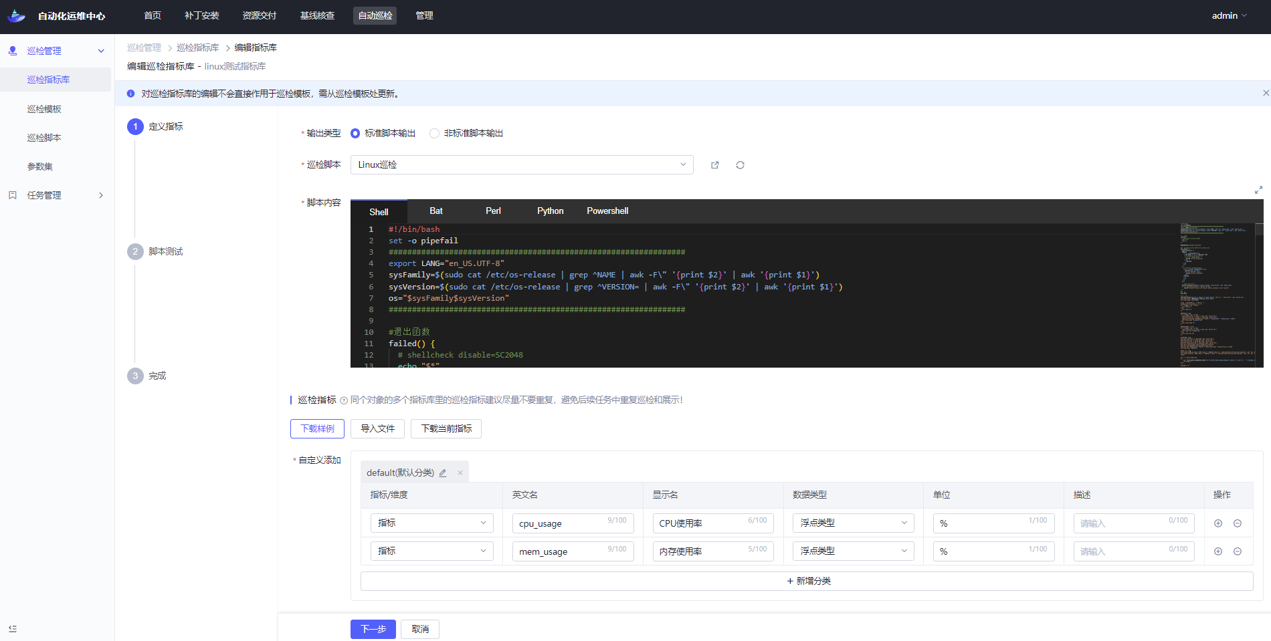Open 基线核查 in top navigation
The height and width of the screenshot is (641, 1271).
pos(317,15)
